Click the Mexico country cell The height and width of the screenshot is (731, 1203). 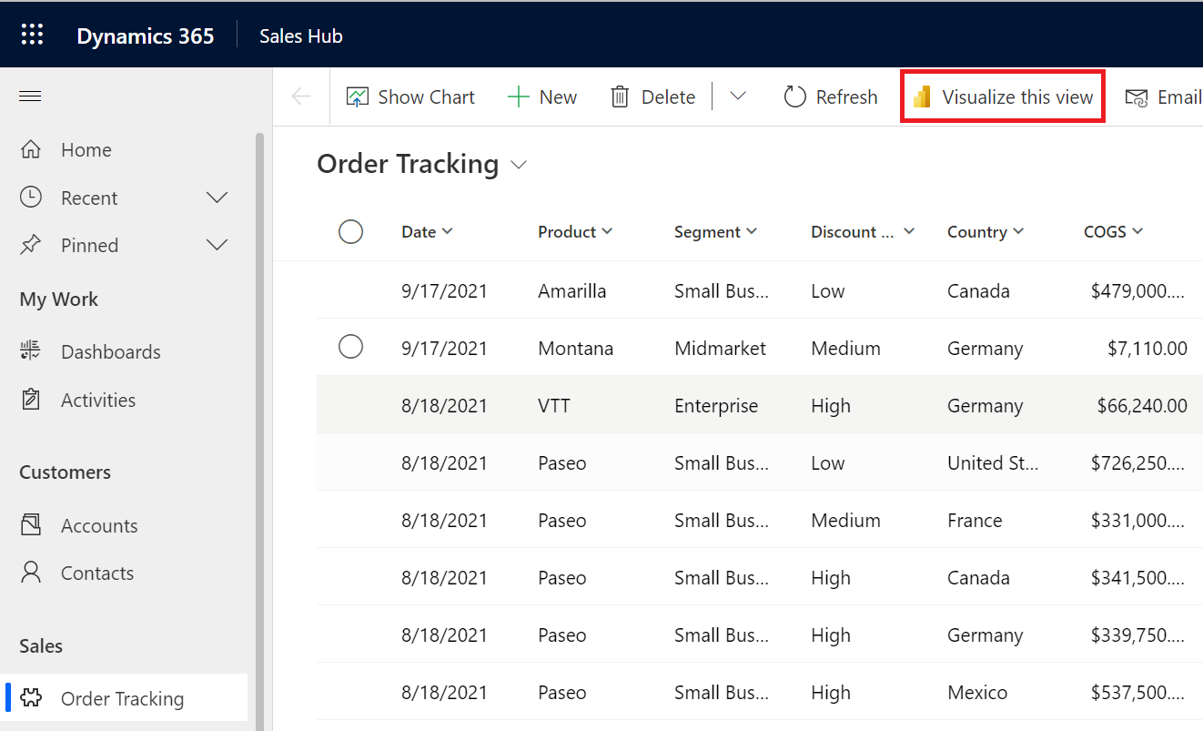pyautogui.click(x=977, y=692)
